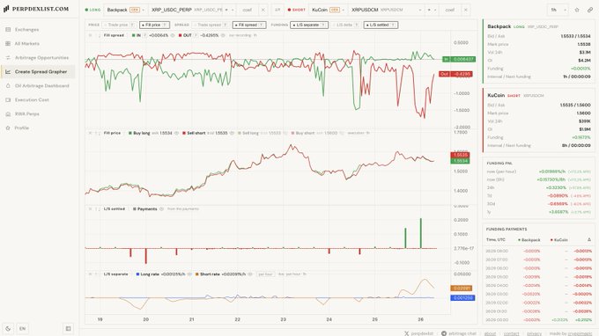Click the RWA Perps building icon
Image resolution: width=599 pixels, height=336 pixels.
8,114
